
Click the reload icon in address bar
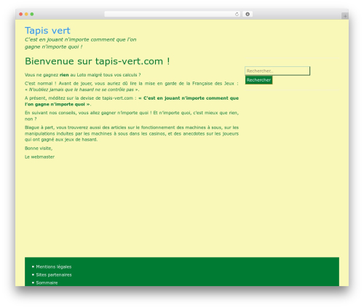[237, 15]
